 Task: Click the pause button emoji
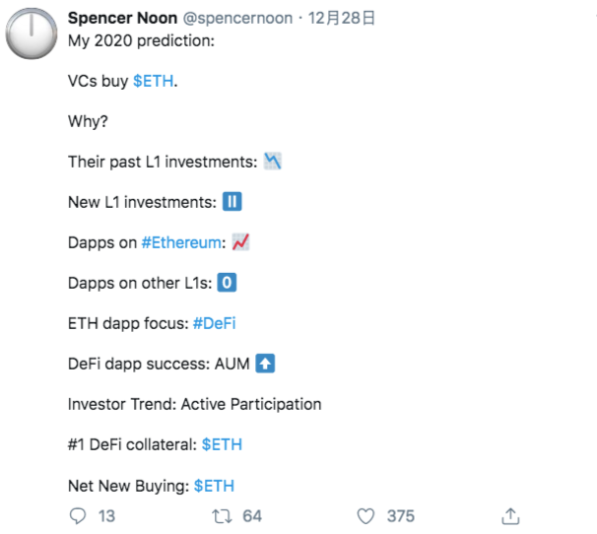[232, 202]
